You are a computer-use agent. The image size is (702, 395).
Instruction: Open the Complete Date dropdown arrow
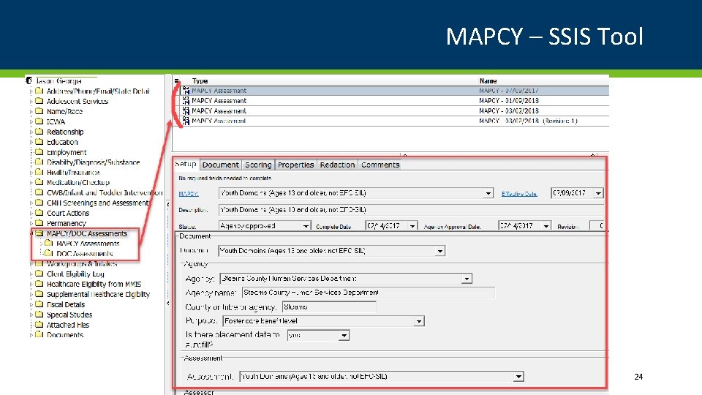point(412,226)
